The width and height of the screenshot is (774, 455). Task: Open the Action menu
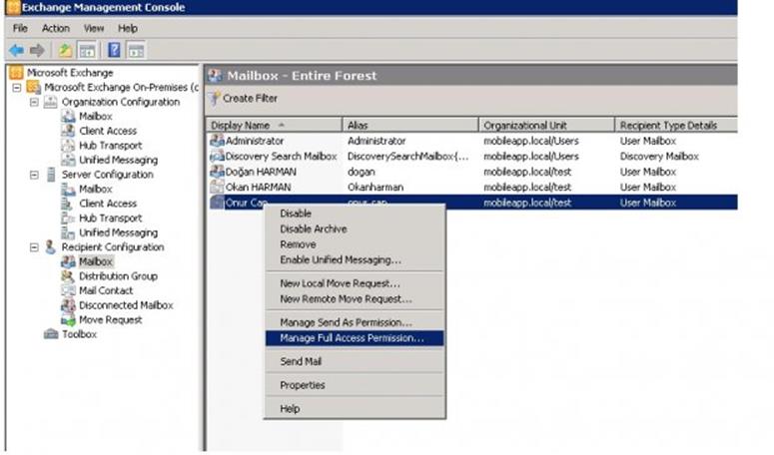(55, 28)
